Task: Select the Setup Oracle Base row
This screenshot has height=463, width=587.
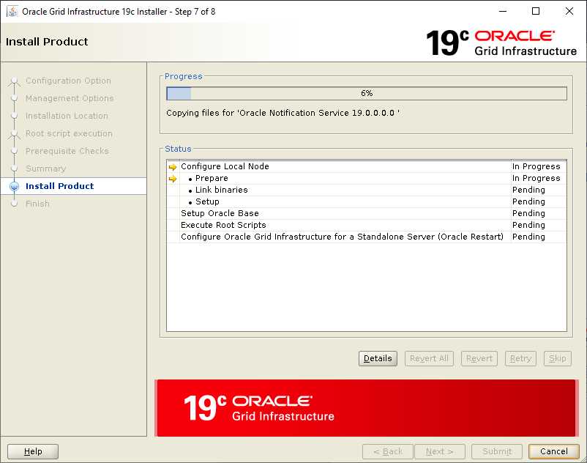Action: (367, 213)
